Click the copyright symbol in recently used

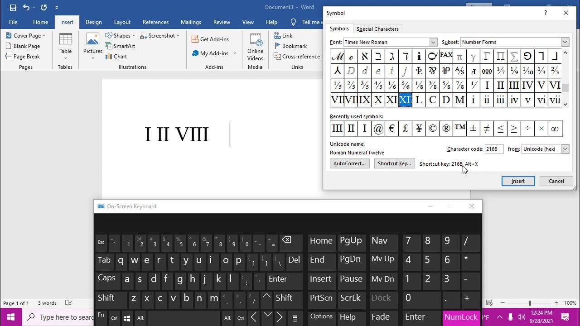432,129
